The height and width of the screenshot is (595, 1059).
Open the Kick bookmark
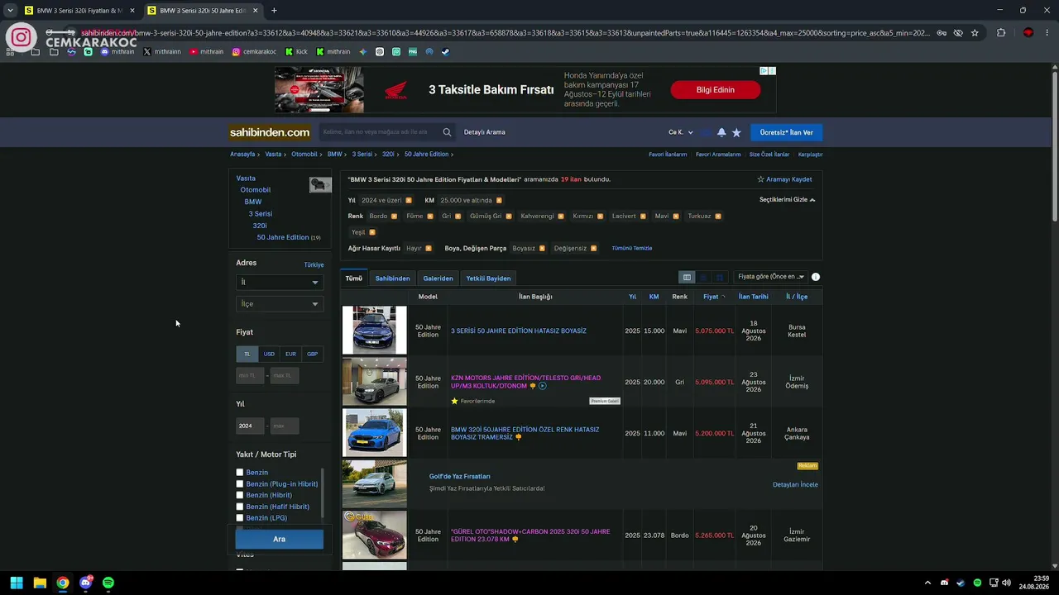(x=296, y=51)
